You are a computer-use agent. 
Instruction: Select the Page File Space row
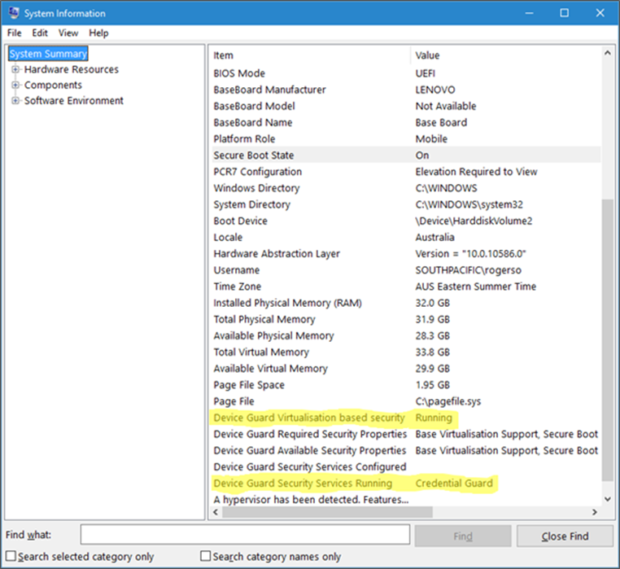pyautogui.click(x=406, y=385)
